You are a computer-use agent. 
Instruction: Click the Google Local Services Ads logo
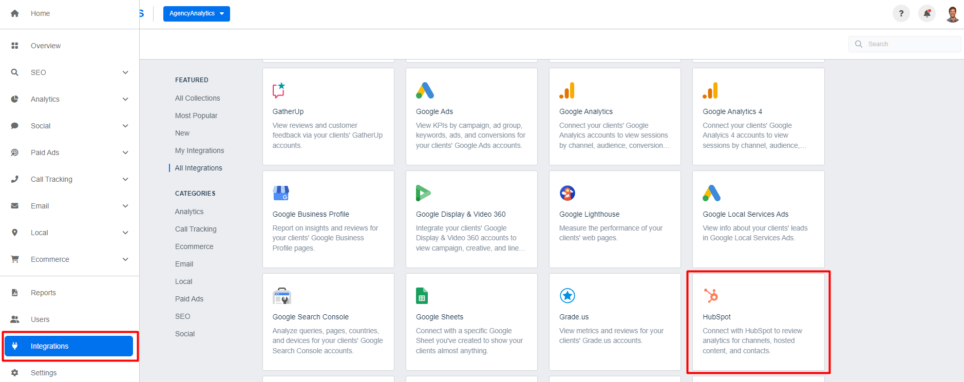tap(712, 193)
